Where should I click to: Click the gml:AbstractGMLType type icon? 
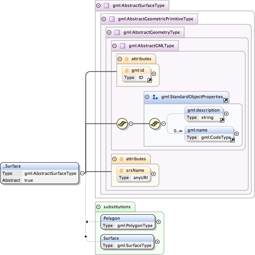123,46
